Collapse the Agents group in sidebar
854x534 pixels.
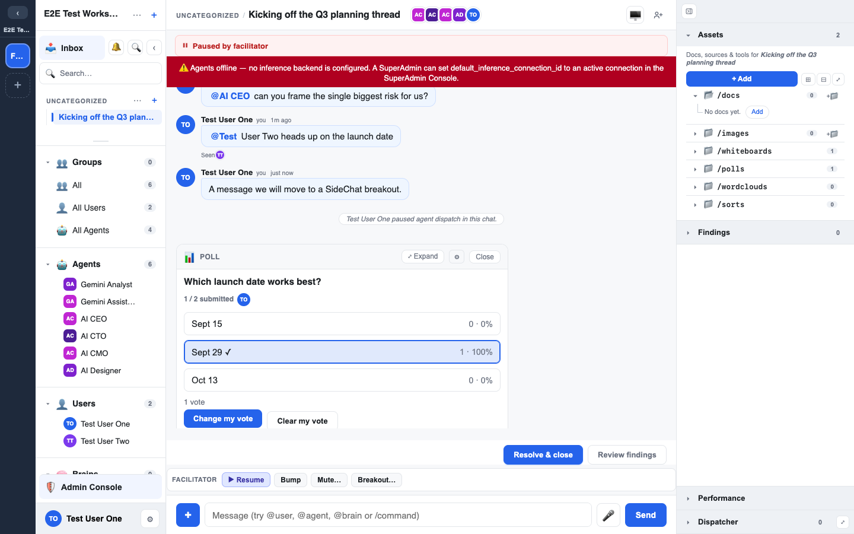[x=48, y=265]
